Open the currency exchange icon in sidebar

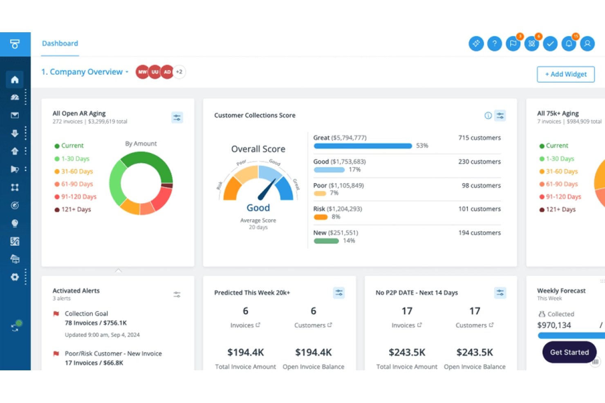click(x=15, y=241)
